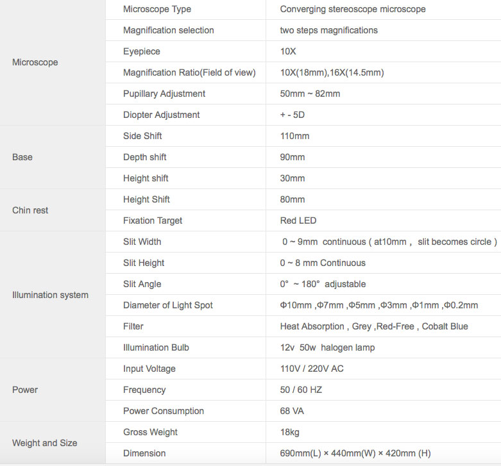Select the Magnification selection row label
The image size is (501, 466).
[x=169, y=30]
